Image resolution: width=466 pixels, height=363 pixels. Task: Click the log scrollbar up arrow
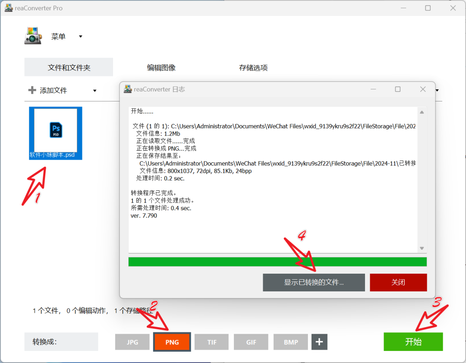[x=422, y=112]
